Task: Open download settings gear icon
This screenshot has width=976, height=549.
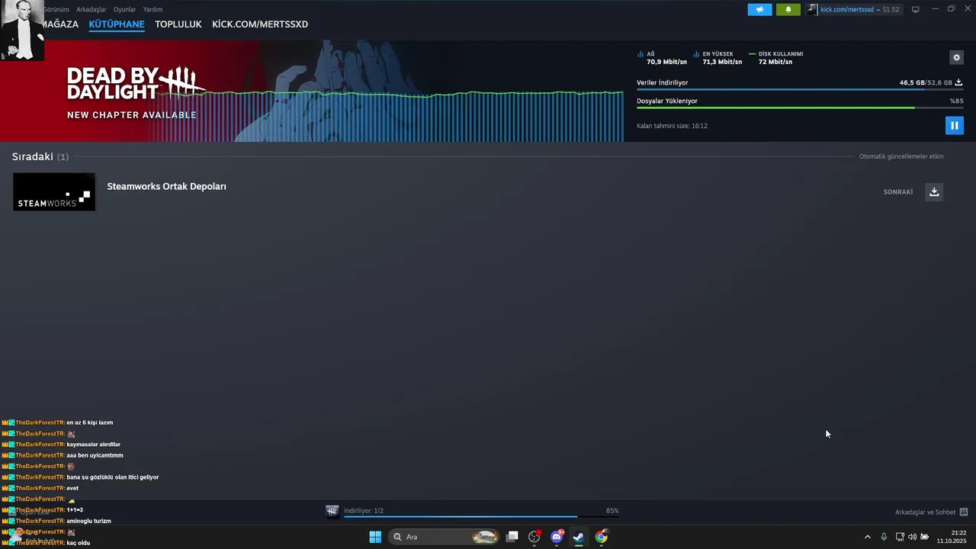Action: click(956, 57)
